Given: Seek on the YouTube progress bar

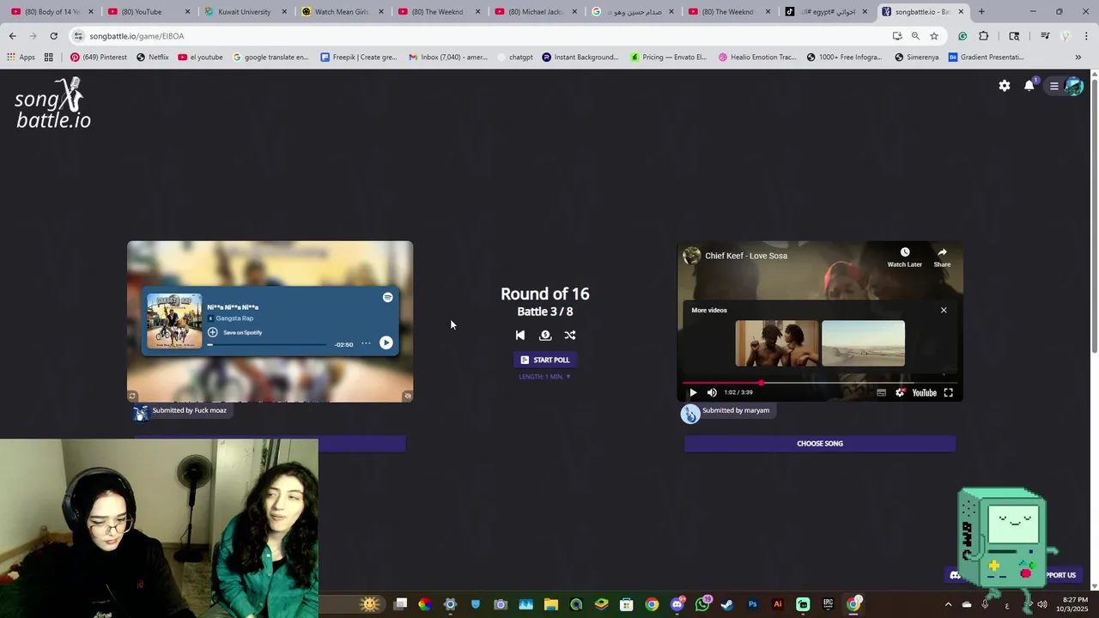Looking at the screenshot, I should 820,383.
